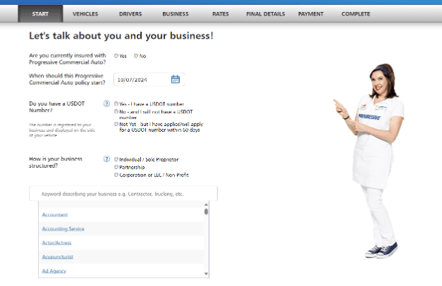Go to the DRIVERS tab
Screen dimensions: 442x286
coord(130,13)
